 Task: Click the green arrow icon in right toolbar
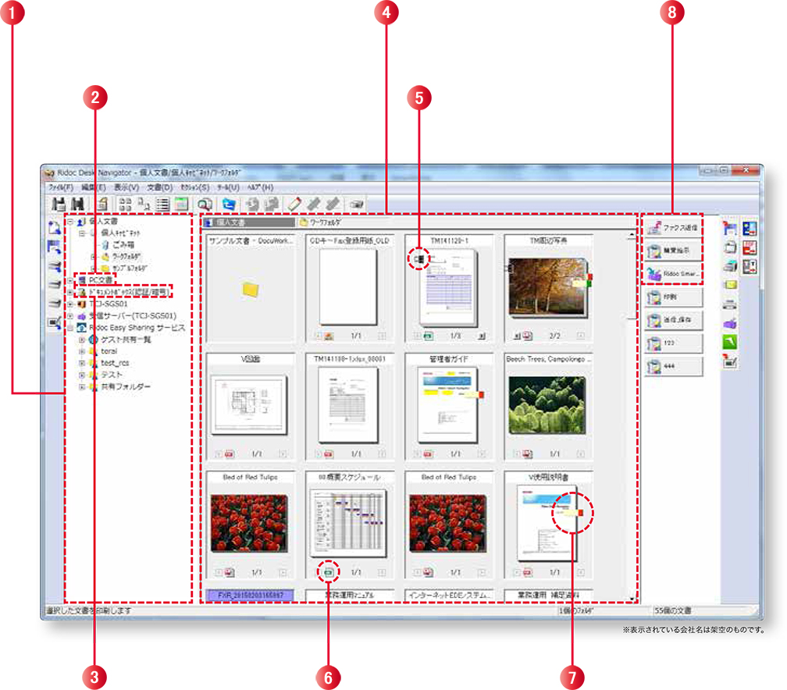coord(730,342)
